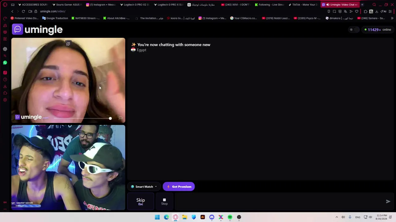Screen dimensions: 396x222
Task: Adjust the stranger video volume slider
Action: 83,118
